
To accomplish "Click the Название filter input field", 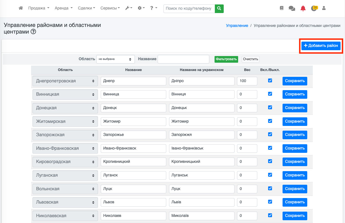I will pyautogui.click(x=183, y=59).
